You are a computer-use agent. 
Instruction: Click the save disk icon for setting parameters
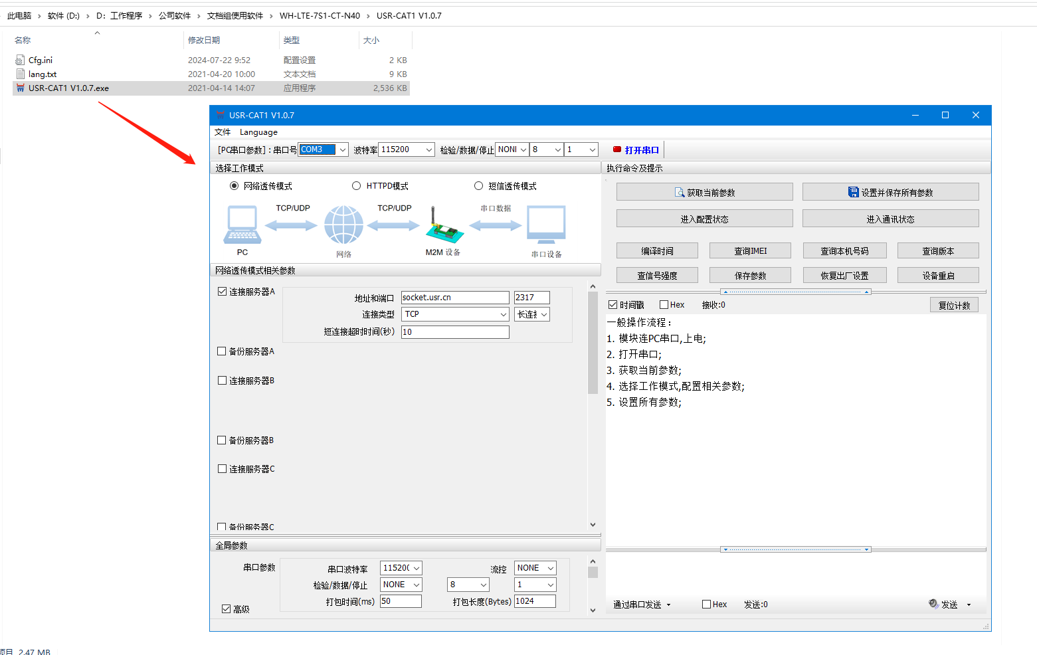(853, 193)
